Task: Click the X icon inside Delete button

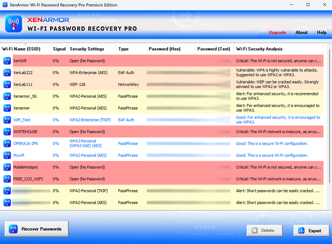Action: coord(255,230)
